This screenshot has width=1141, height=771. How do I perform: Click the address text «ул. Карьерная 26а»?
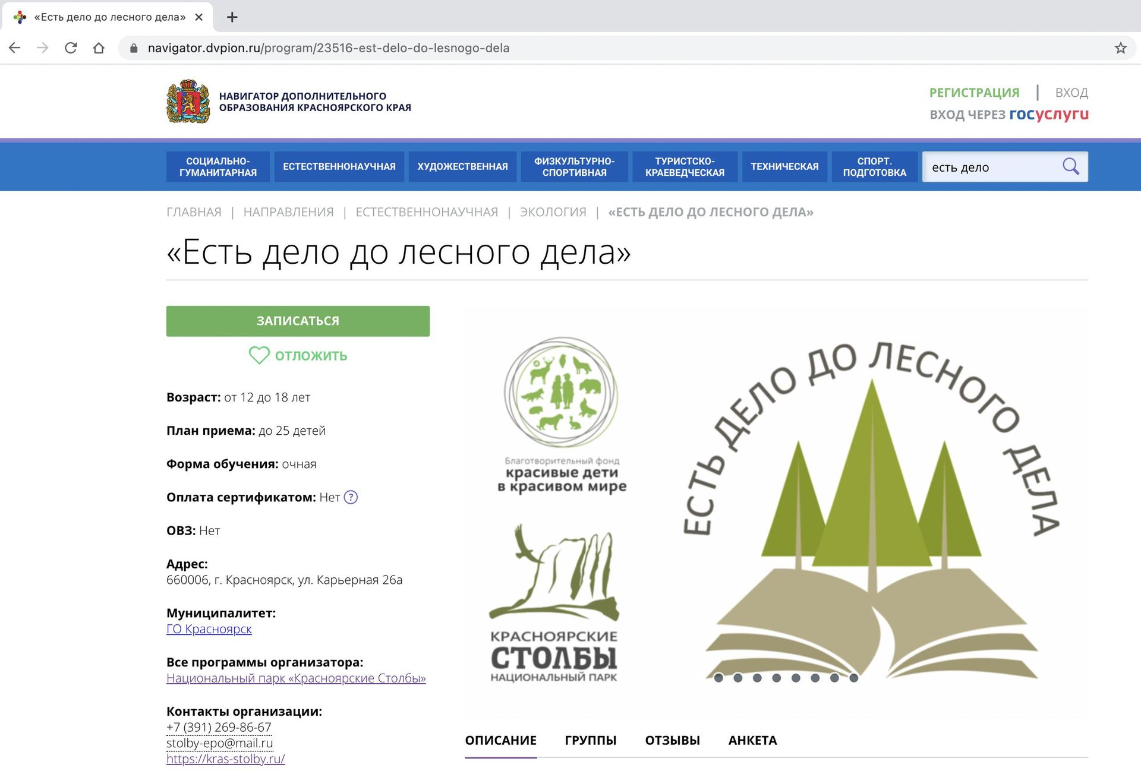[350, 580]
